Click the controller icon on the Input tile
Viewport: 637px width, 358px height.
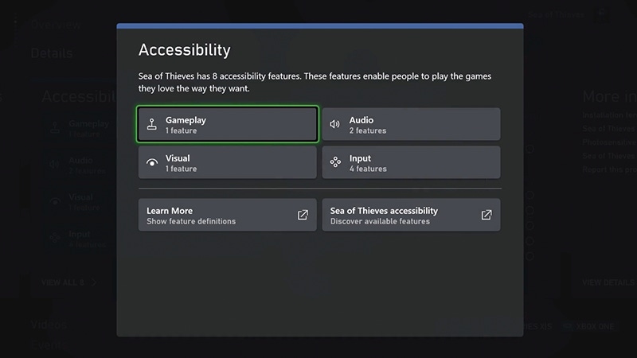coord(335,163)
